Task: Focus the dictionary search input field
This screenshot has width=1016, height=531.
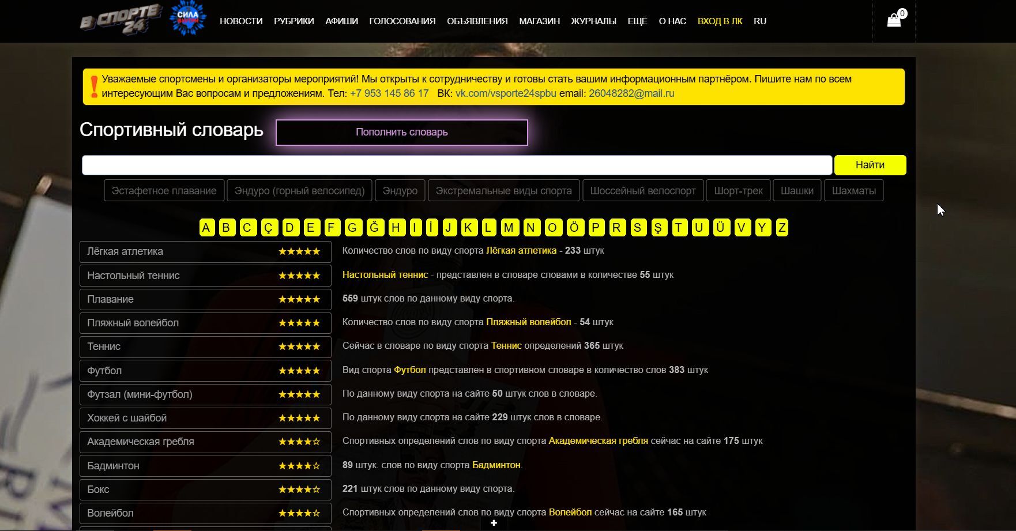Action: 457,165
